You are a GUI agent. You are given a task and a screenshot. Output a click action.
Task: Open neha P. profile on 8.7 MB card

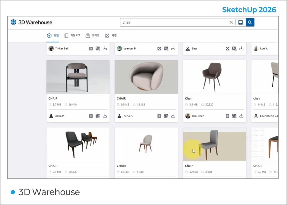coord(57,116)
